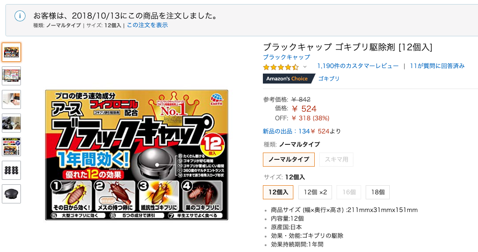Select the single black cap thumbnail
This screenshot has width=478, height=252.
pyautogui.click(x=11, y=194)
